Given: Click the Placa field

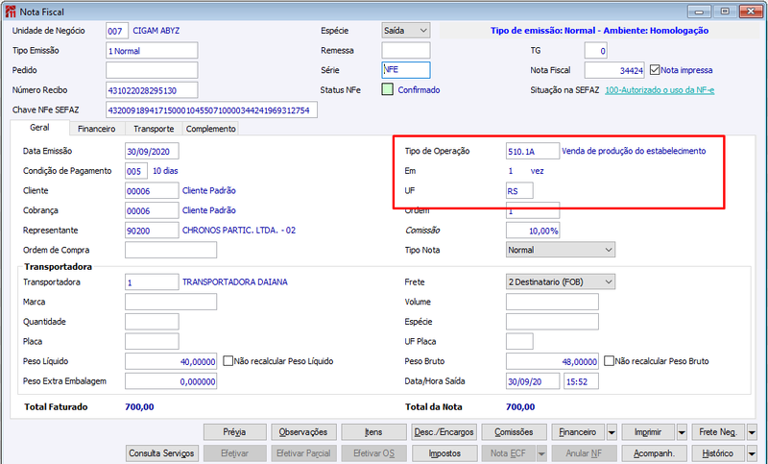Looking at the screenshot, I should [152, 341].
